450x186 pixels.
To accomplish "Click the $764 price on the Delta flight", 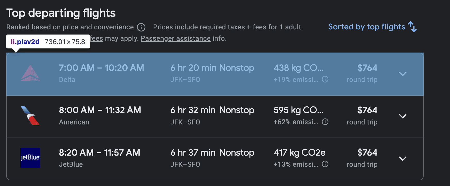I will [367, 68].
